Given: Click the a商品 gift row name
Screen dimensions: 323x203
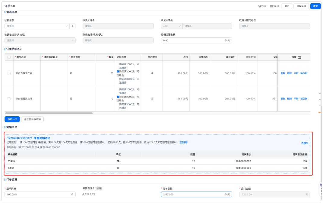Looking at the screenshot, I should pyautogui.click(x=11, y=168).
